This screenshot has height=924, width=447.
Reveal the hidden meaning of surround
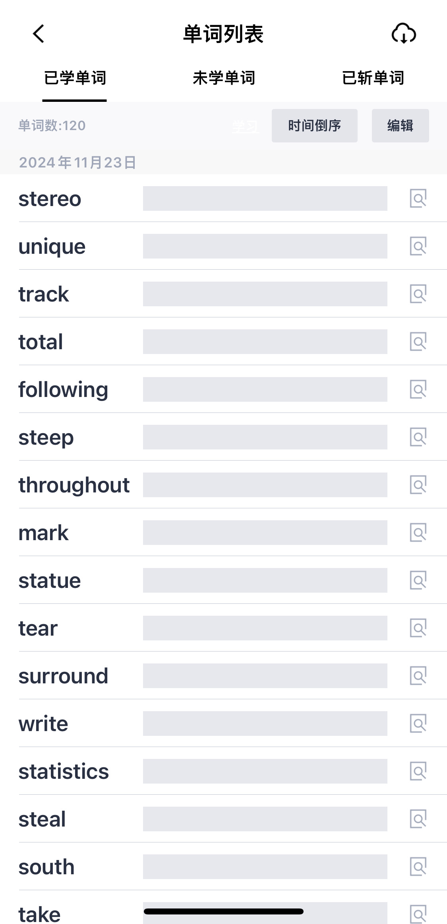click(x=265, y=676)
